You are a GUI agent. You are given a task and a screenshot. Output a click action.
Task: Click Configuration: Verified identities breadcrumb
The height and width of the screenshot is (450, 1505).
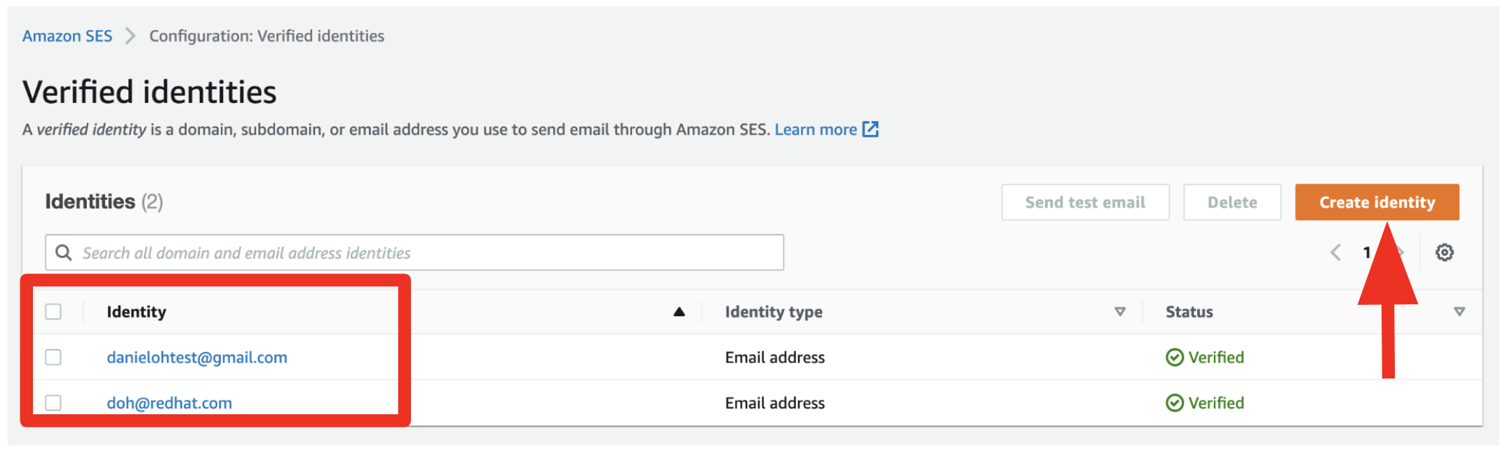point(266,36)
